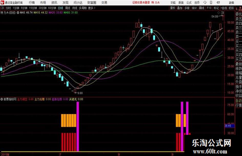Open the 行情 menu
This screenshot has width=242, height=156.
32,3
